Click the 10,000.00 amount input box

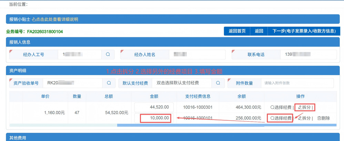pyautogui.click(x=155, y=118)
